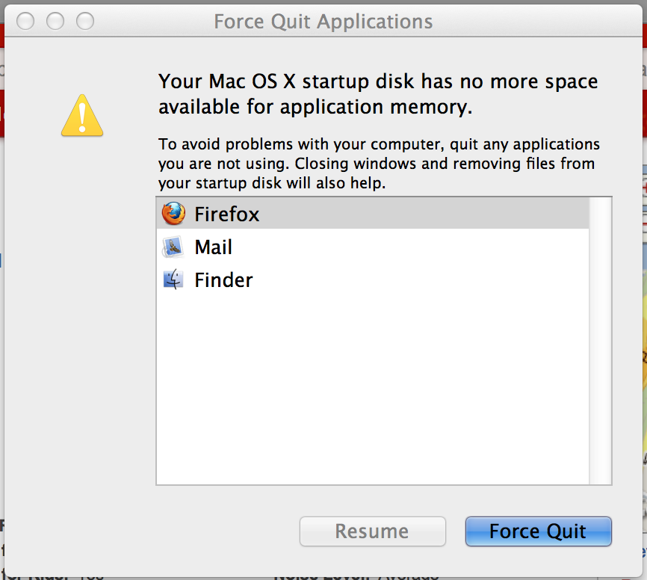This screenshot has width=647, height=580.
Task: Click the yellow warning triangle icon
Action: point(82,117)
